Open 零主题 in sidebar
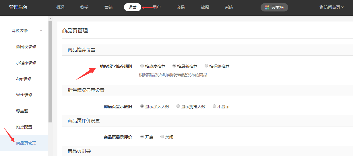This screenshot has height=156, width=353. 22,111
